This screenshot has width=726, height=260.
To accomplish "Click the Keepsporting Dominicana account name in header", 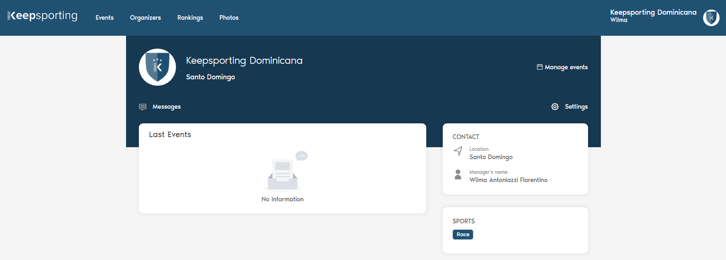I will coord(653,12).
